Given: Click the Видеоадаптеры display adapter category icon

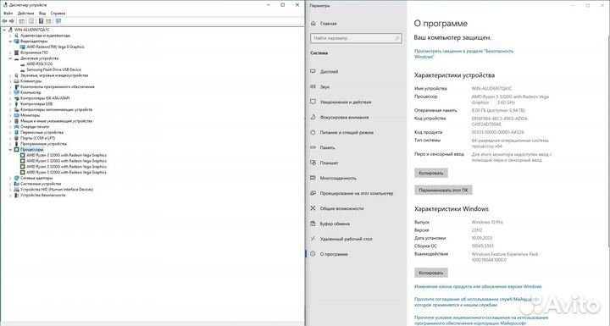Looking at the screenshot, I should click(x=16, y=41).
